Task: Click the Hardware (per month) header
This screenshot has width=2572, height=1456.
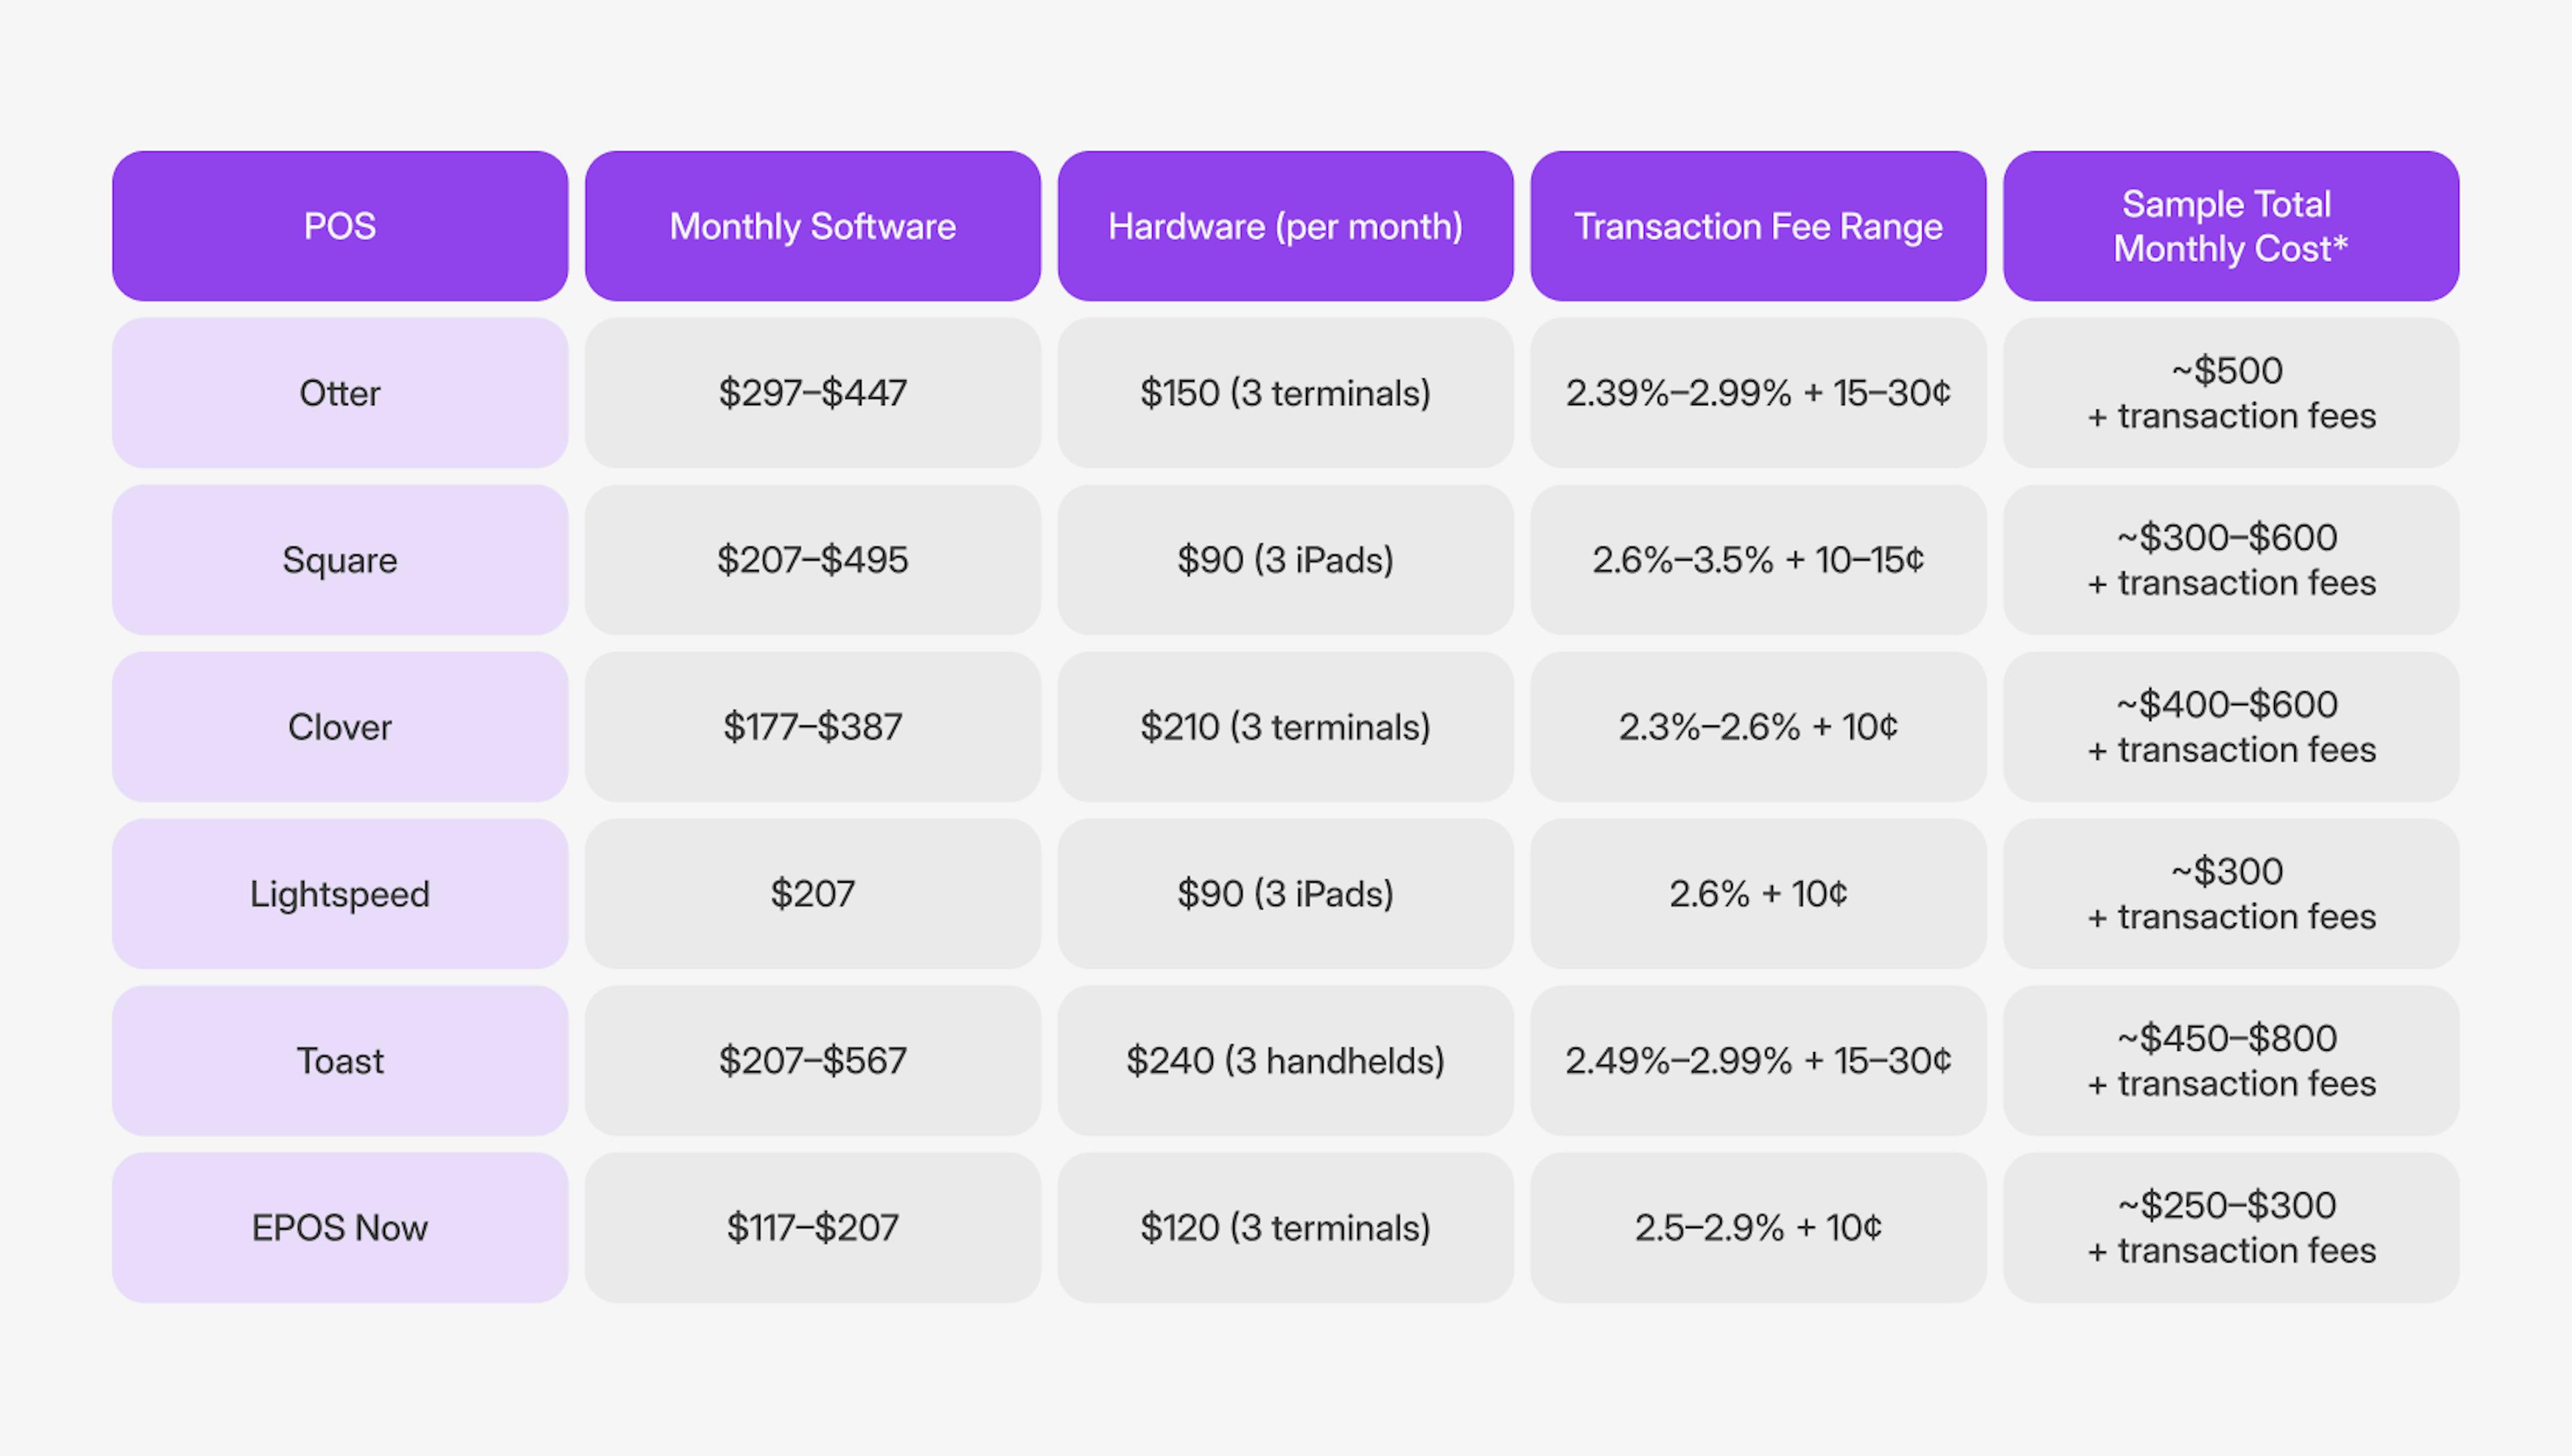Action: click(1285, 226)
